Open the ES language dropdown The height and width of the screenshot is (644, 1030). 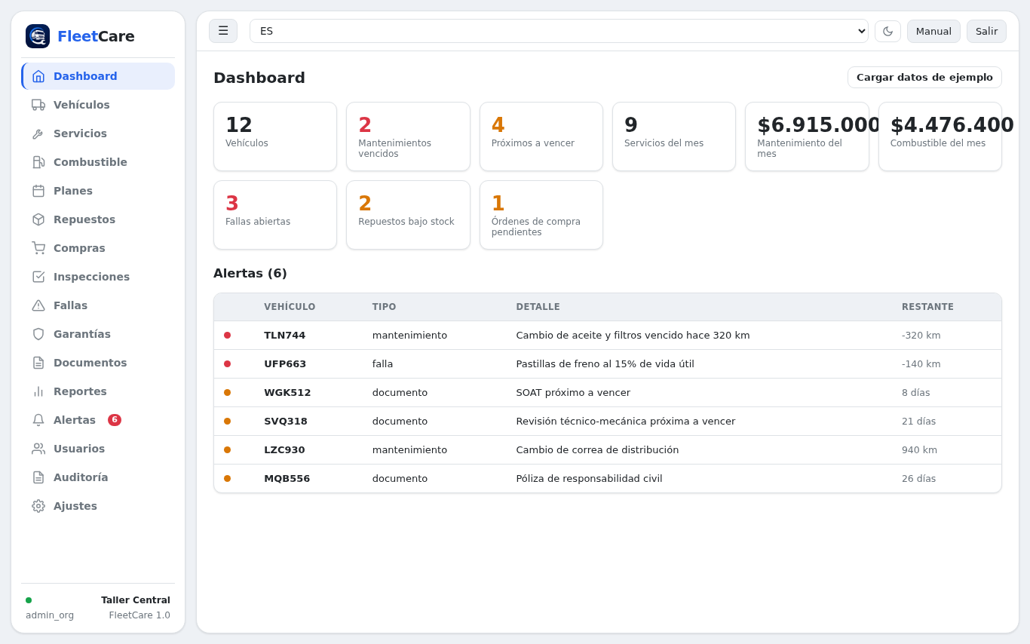[x=559, y=31]
